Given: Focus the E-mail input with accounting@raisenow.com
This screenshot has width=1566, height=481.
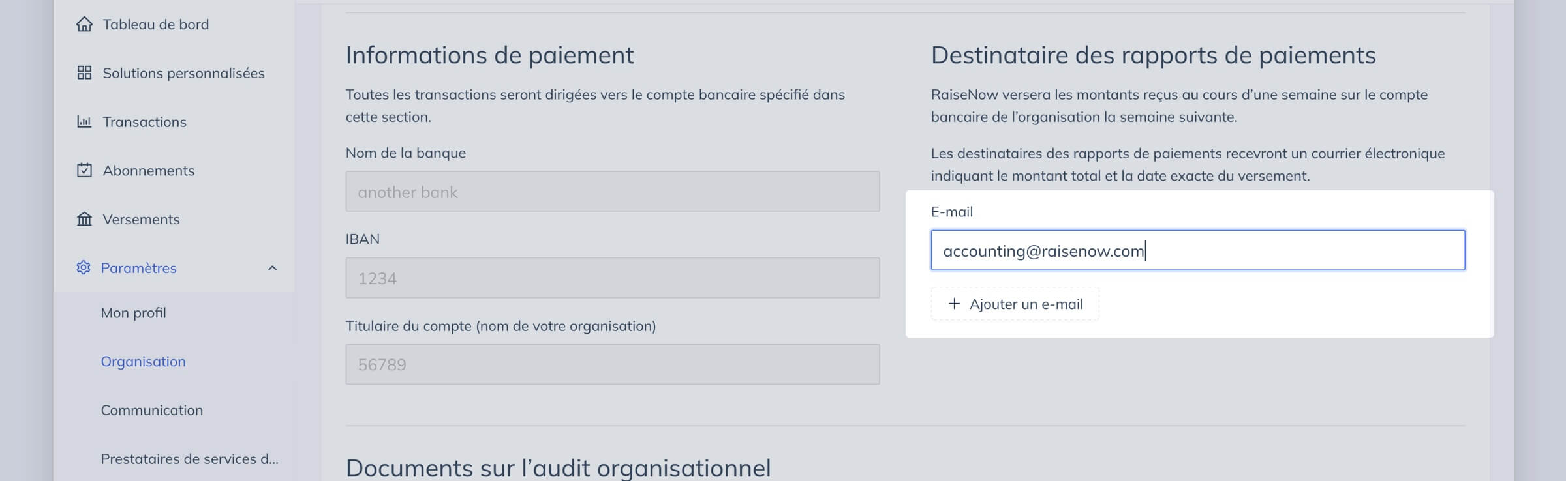Looking at the screenshot, I should [1197, 250].
